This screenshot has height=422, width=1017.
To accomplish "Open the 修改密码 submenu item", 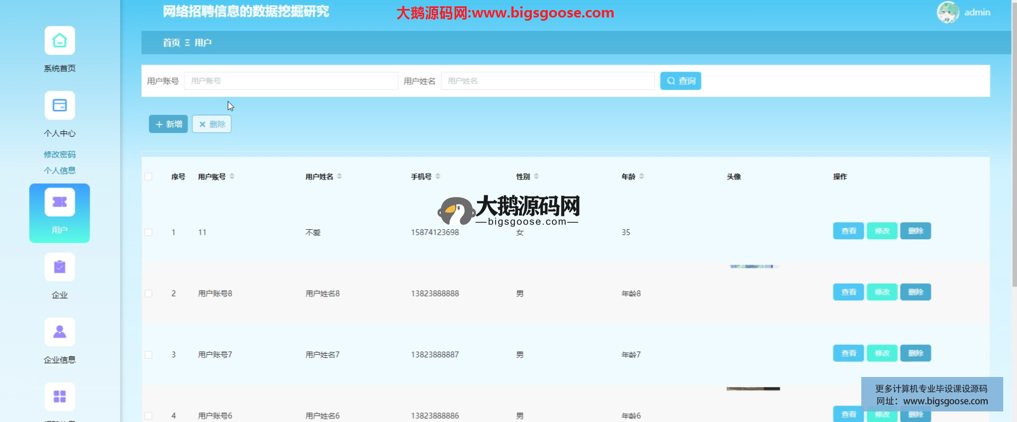I will [59, 155].
